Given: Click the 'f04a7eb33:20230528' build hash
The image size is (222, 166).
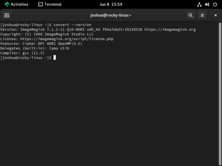Looking at the screenshot, I should click(x=122, y=29).
